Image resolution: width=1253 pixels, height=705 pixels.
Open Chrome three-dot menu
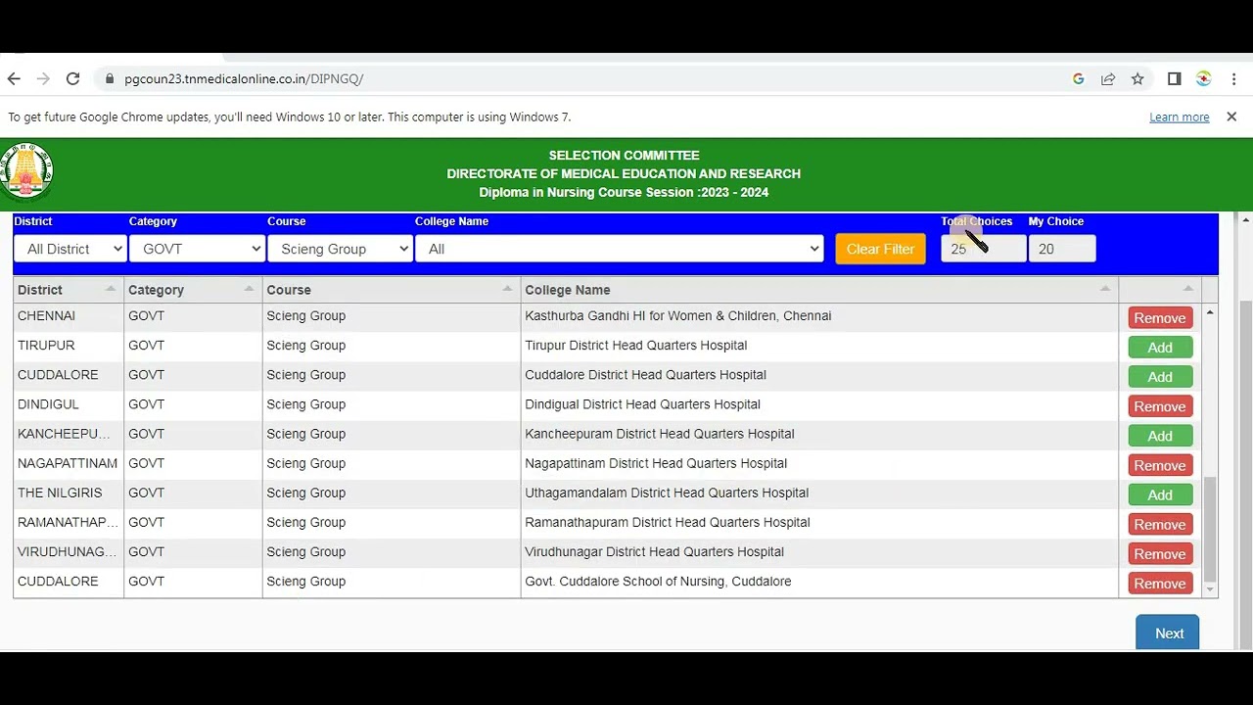point(1233,79)
